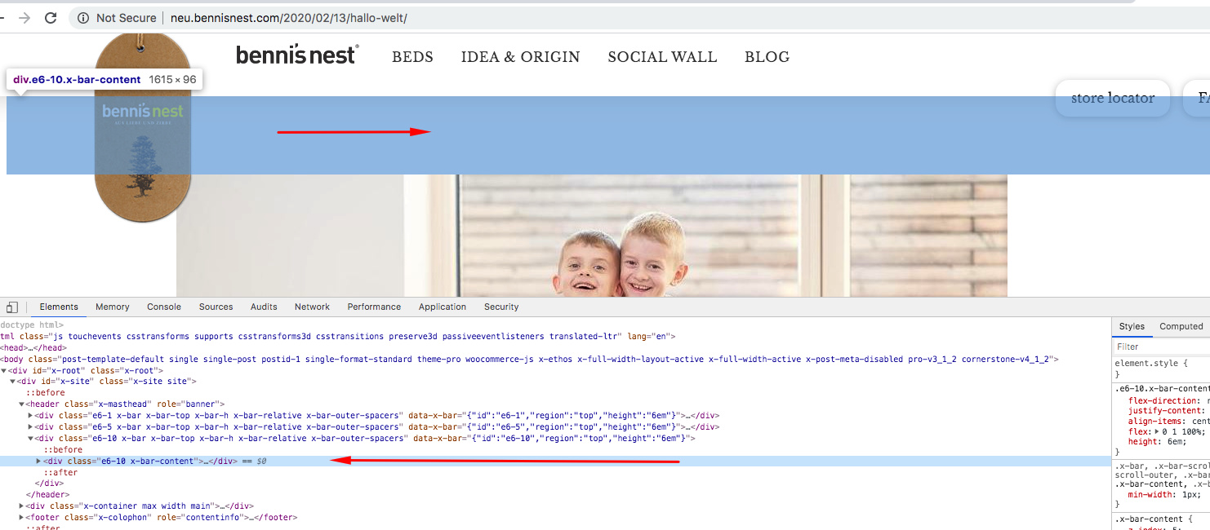Image resolution: width=1210 pixels, height=530 pixels.
Task: Click the flex-direction property name
Action: coord(1163,400)
